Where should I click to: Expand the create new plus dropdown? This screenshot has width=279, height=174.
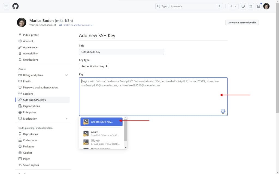(233, 6)
